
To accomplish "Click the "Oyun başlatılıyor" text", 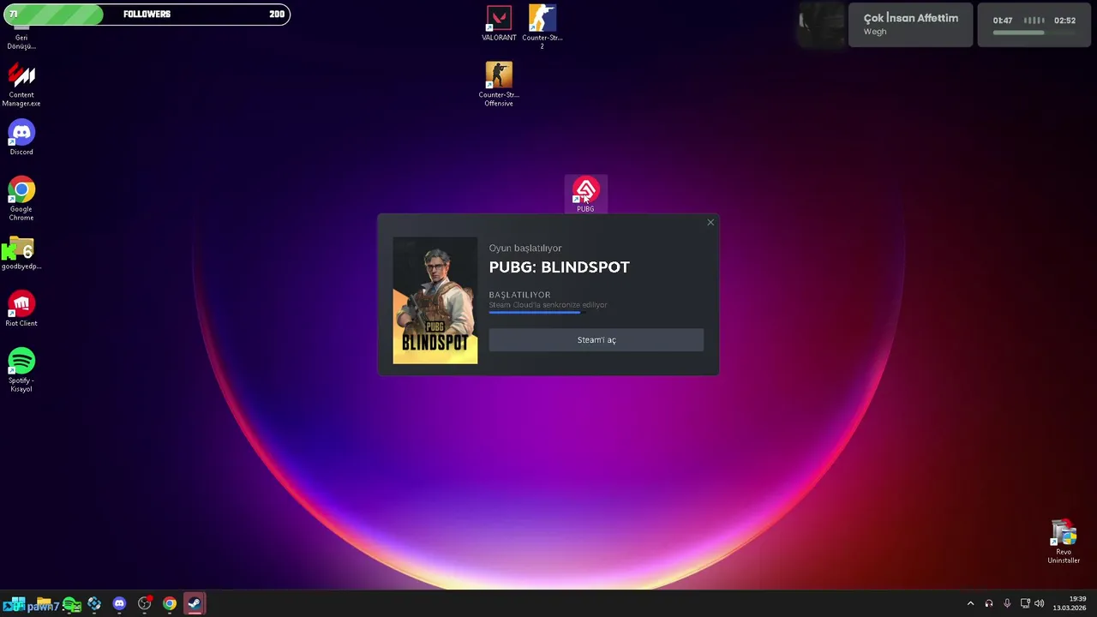I will pyautogui.click(x=525, y=249).
